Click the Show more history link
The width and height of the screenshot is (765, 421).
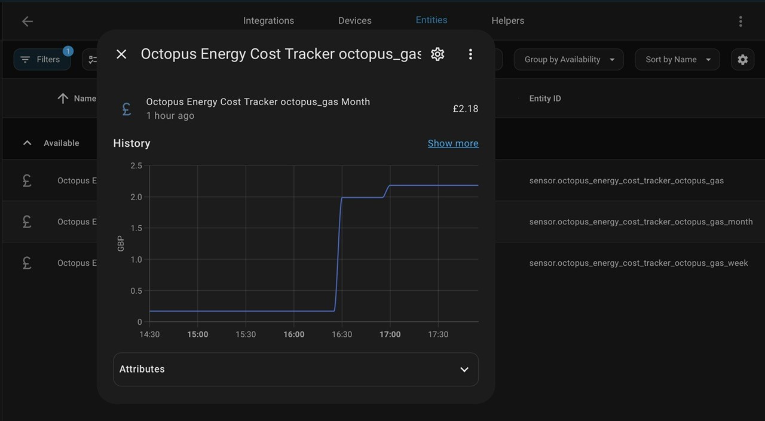pos(453,143)
